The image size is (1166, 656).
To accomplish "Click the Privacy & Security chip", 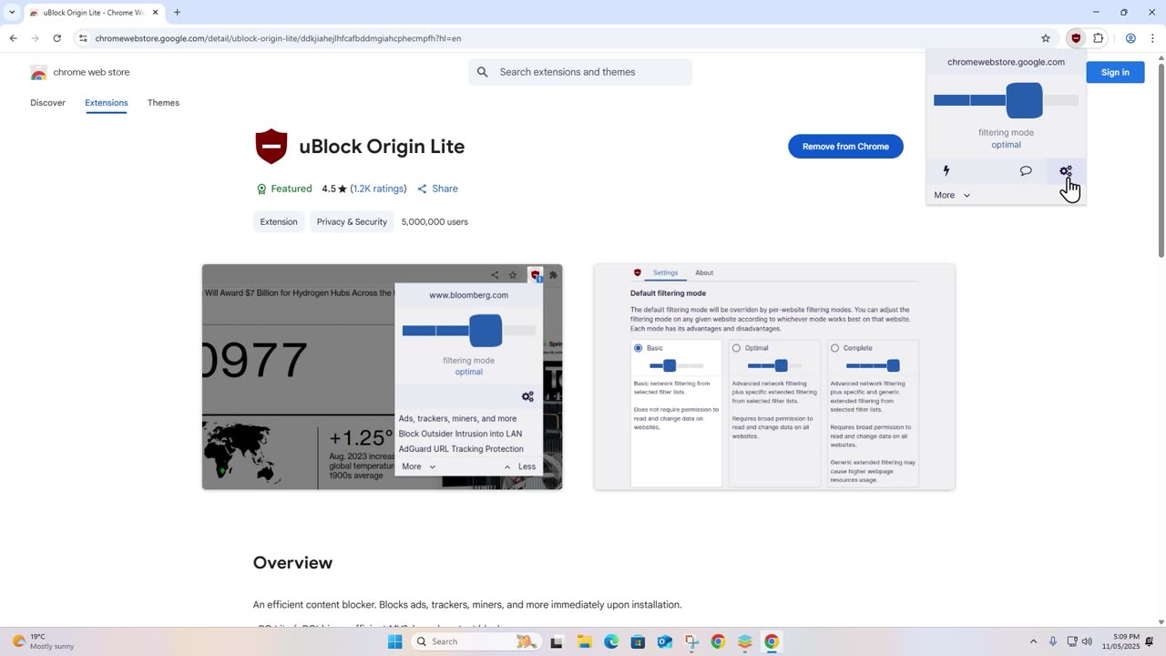I will [352, 221].
